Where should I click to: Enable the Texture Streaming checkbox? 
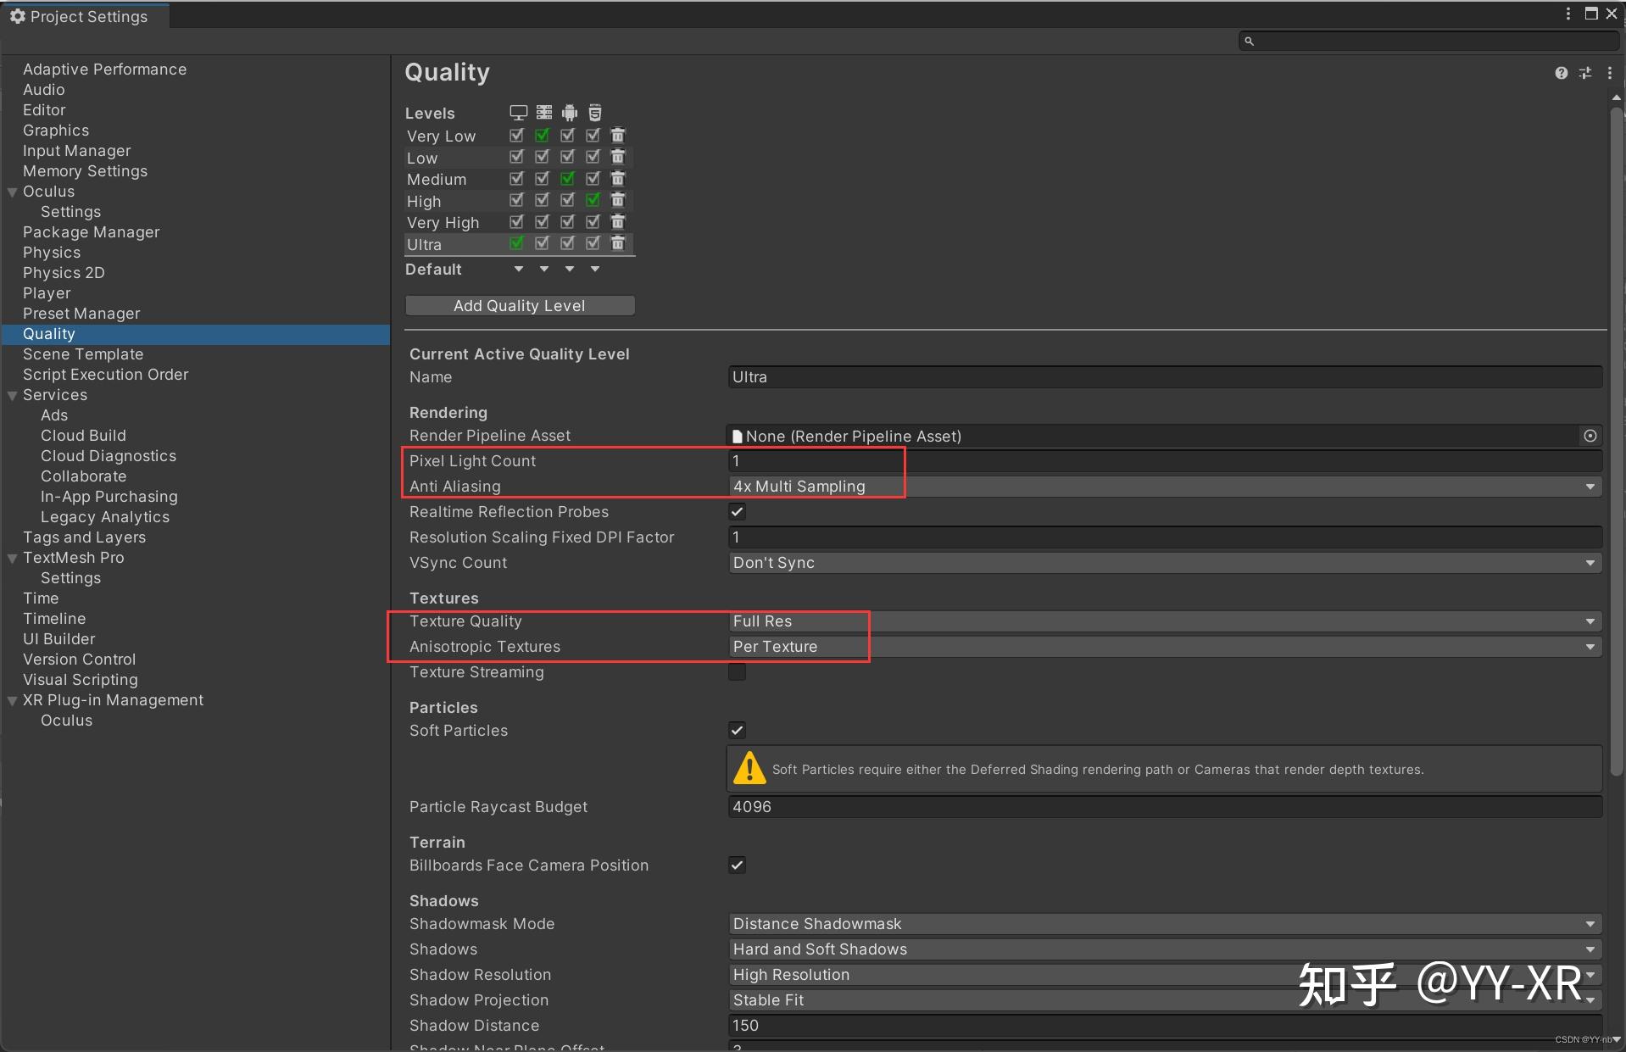pos(736,671)
